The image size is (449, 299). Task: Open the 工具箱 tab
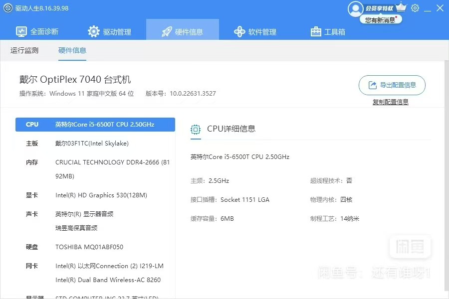point(328,31)
